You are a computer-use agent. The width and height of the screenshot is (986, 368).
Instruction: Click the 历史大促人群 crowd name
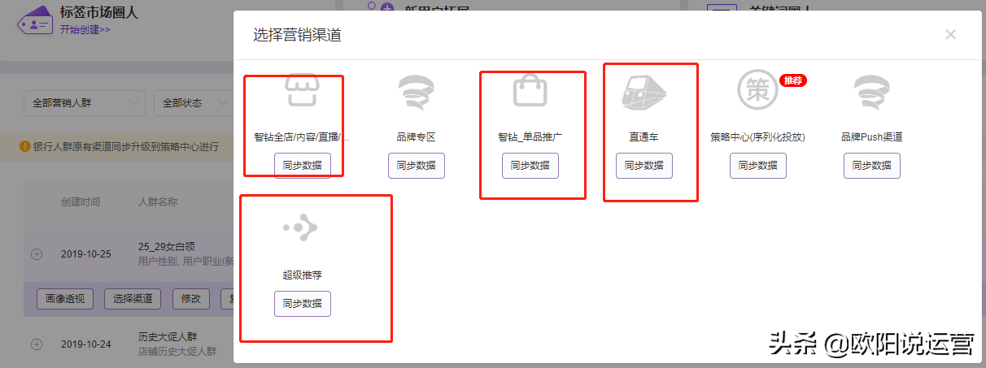pos(168,336)
